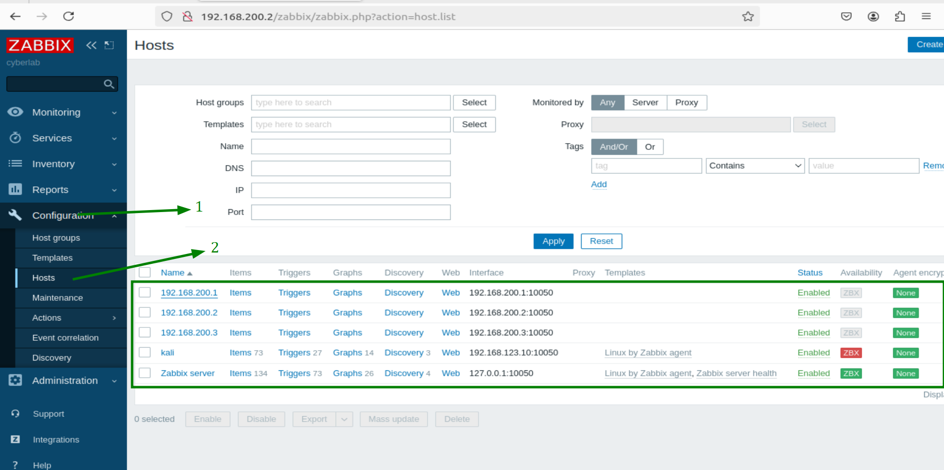The height and width of the screenshot is (470, 944).
Task: Click the None encryption badge for 192.168.200.1
Action: point(906,293)
